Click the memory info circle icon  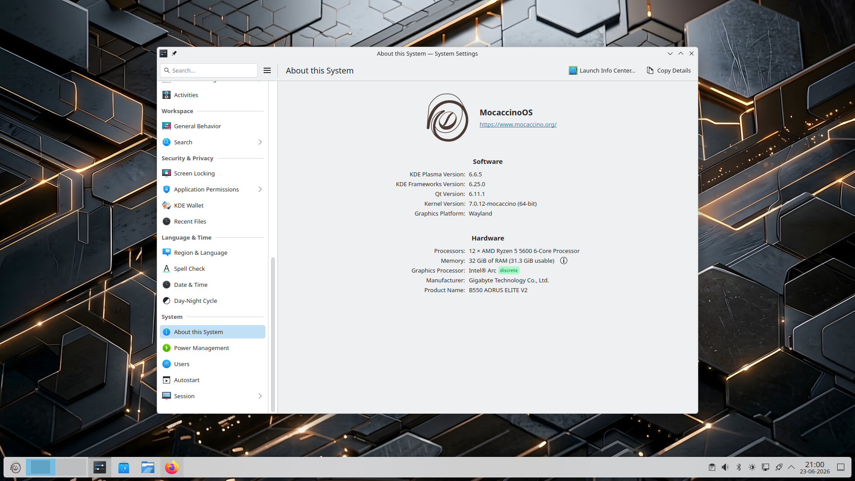tap(564, 261)
